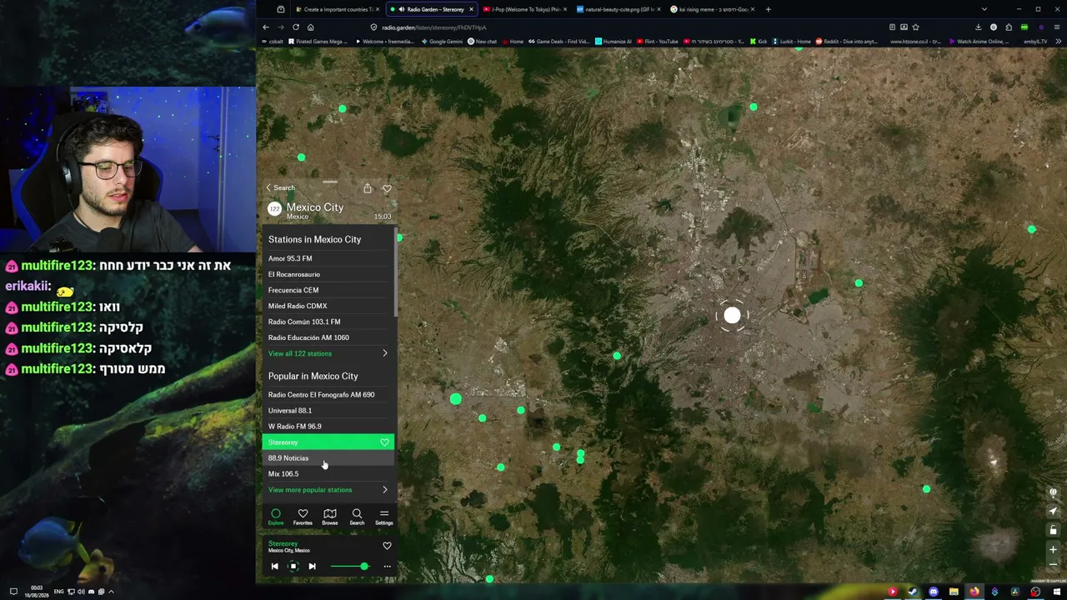Favorite Mexico City with the header heart
This screenshot has width=1067, height=600.
coord(387,189)
